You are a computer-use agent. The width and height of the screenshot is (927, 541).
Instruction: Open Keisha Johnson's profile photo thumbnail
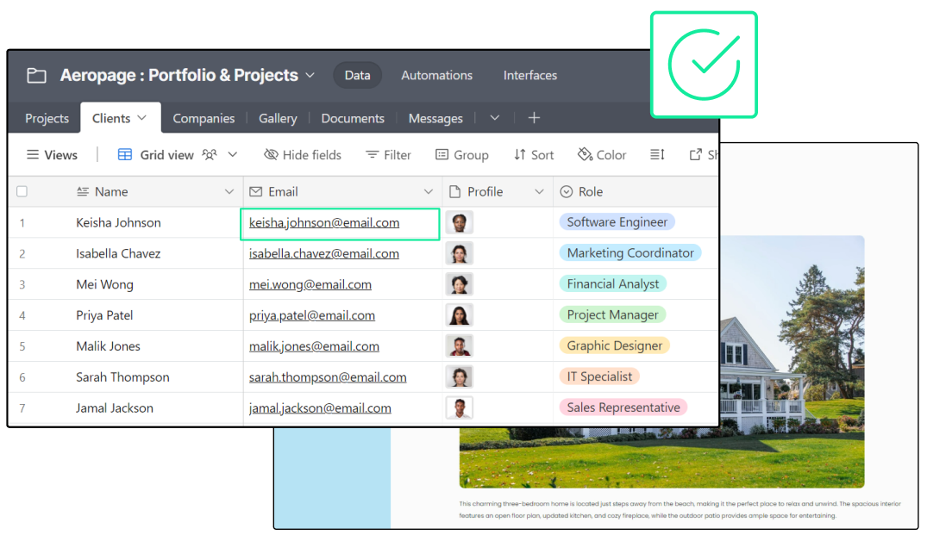tap(460, 222)
